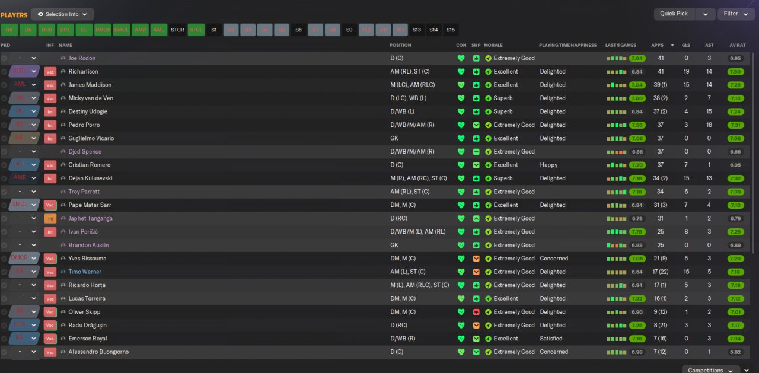Click Pedro Porro's last 5 games form bars
The image size is (759, 373).
(617, 125)
